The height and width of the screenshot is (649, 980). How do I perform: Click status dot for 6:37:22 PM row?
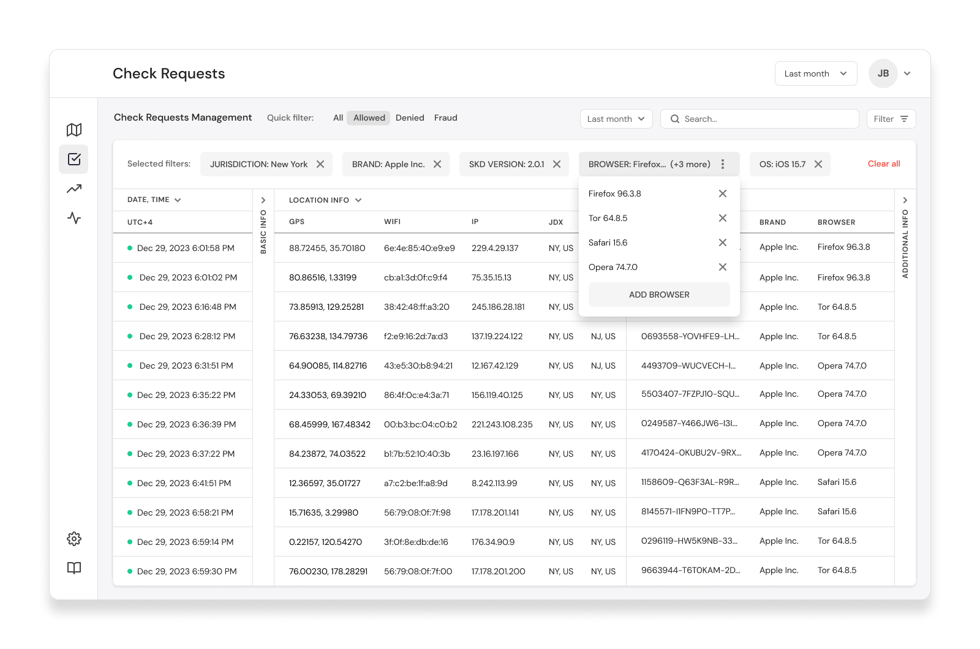(x=130, y=454)
